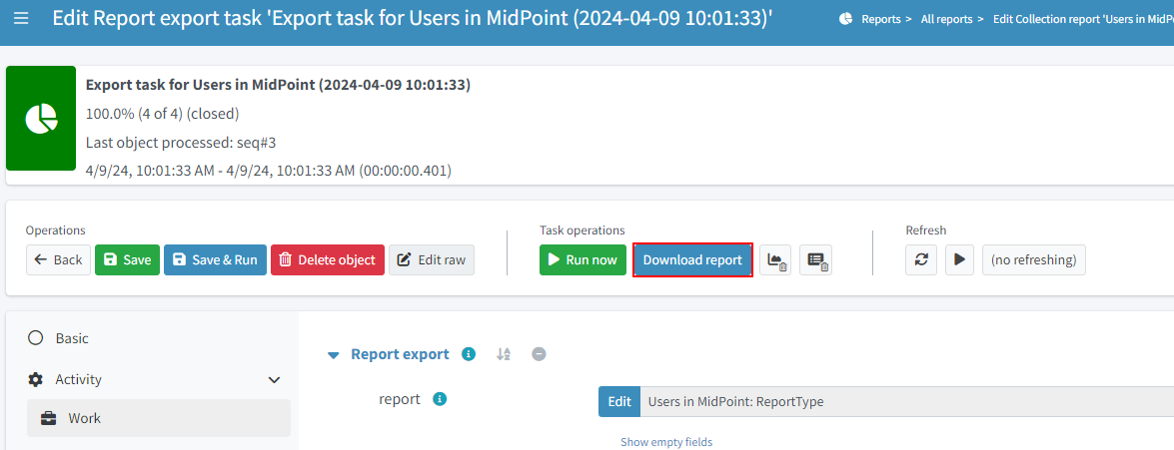Start auto-refresh with the play icon button

point(959,259)
